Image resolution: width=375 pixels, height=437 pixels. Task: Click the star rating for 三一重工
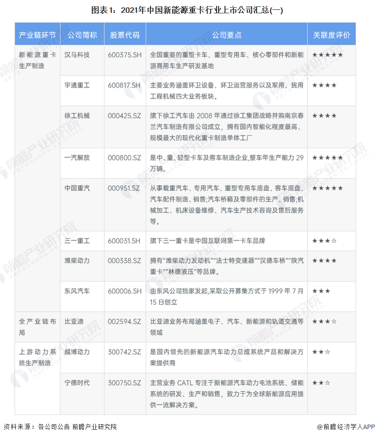(325, 241)
